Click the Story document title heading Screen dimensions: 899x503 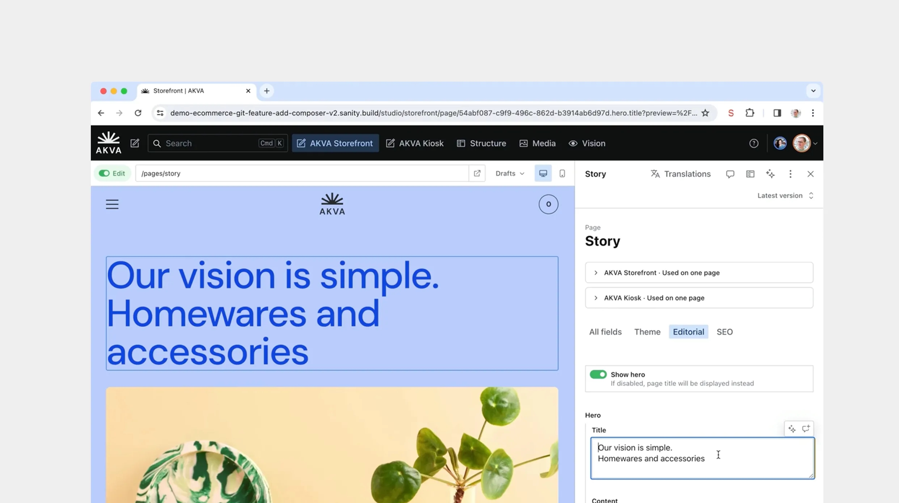tap(602, 241)
